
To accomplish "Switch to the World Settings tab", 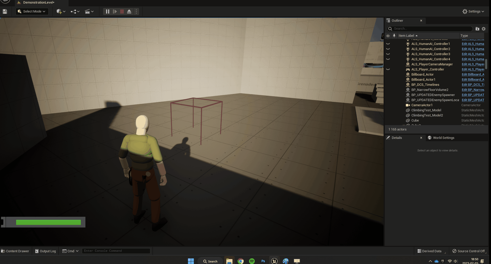I will pyautogui.click(x=443, y=138).
